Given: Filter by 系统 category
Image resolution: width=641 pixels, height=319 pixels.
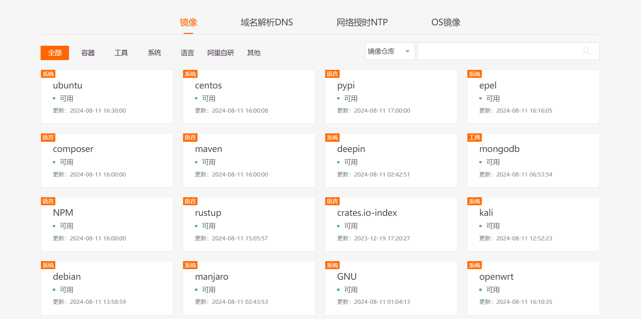Looking at the screenshot, I should 154,53.
